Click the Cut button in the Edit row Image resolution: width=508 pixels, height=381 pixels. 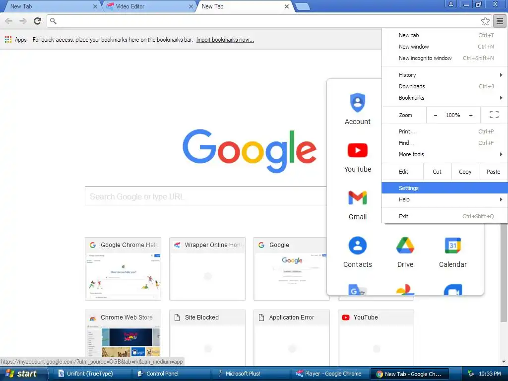point(437,172)
